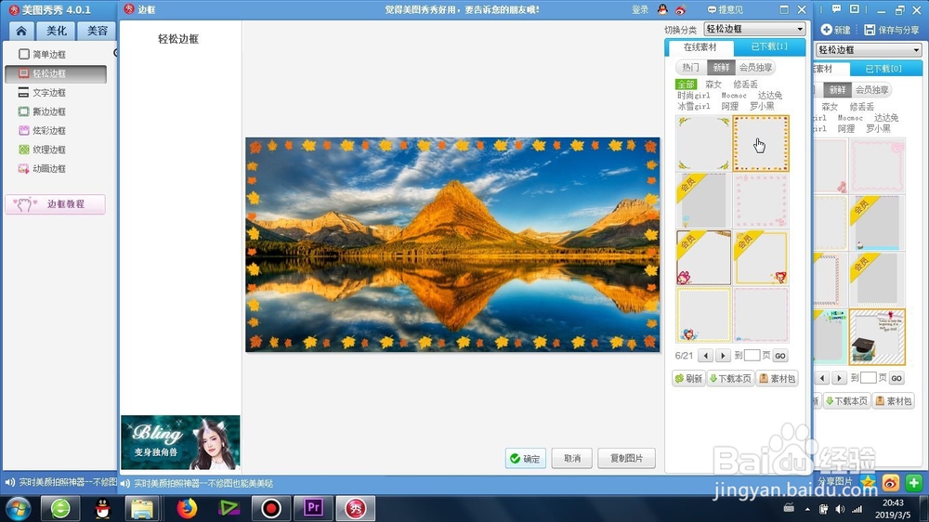Select the 热门 filter in dialog
929x522 pixels.
[690, 68]
